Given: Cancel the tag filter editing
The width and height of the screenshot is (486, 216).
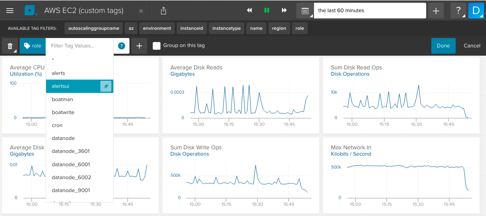Looking at the screenshot, I should [472, 46].
